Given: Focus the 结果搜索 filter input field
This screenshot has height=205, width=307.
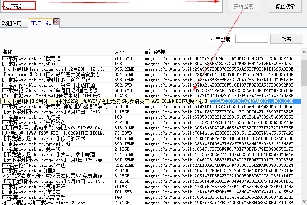Looking at the screenshot, I should (x=252, y=39).
